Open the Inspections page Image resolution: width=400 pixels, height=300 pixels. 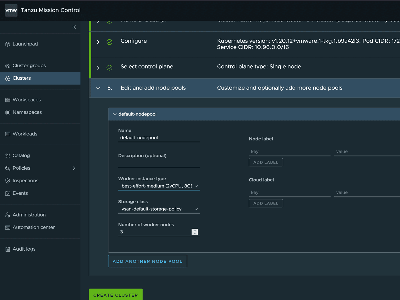25,181
